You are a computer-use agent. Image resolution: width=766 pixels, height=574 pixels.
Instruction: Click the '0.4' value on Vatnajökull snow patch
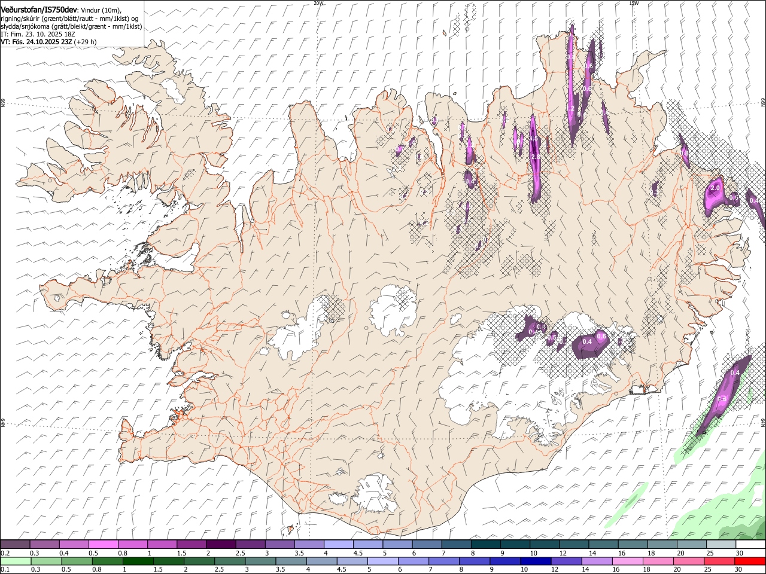[587, 341]
